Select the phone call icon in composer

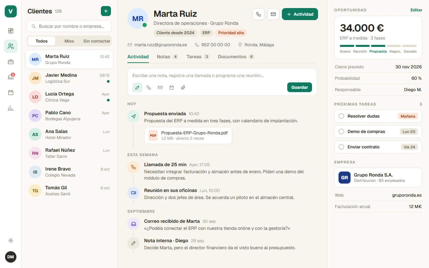149,87
